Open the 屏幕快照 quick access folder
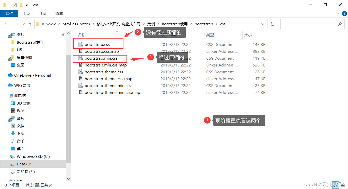The image size is (348, 189). pyautogui.click(x=24, y=57)
